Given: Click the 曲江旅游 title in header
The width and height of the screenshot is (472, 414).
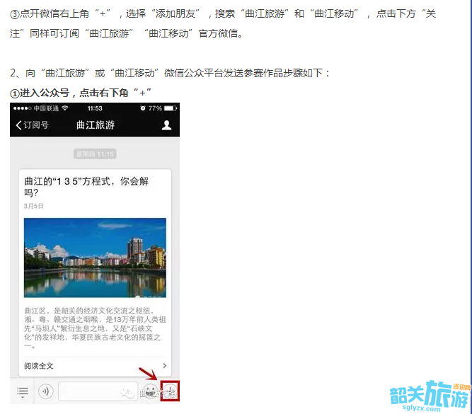Looking at the screenshot, I should coord(95,125).
